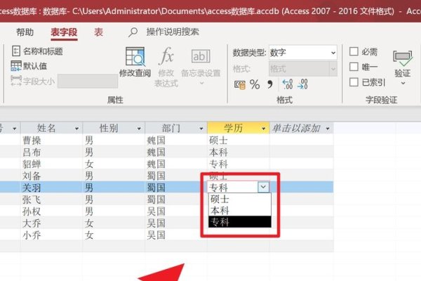The width and height of the screenshot is (421, 281).
Task: Choose 硕士 from the dropdown list
Action: pos(240,199)
